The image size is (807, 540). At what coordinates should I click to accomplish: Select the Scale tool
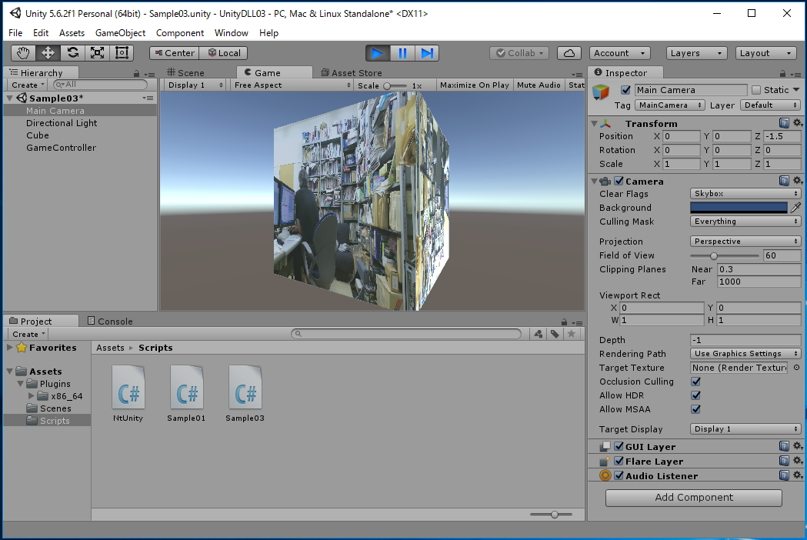pos(97,53)
